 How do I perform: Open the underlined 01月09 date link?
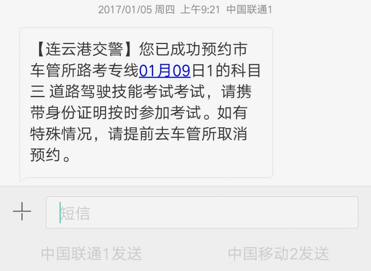[165, 70]
